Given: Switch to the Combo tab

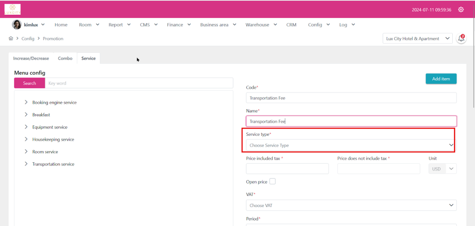Looking at the screenshot, I should pyautogui.click(x=65, y=59).
